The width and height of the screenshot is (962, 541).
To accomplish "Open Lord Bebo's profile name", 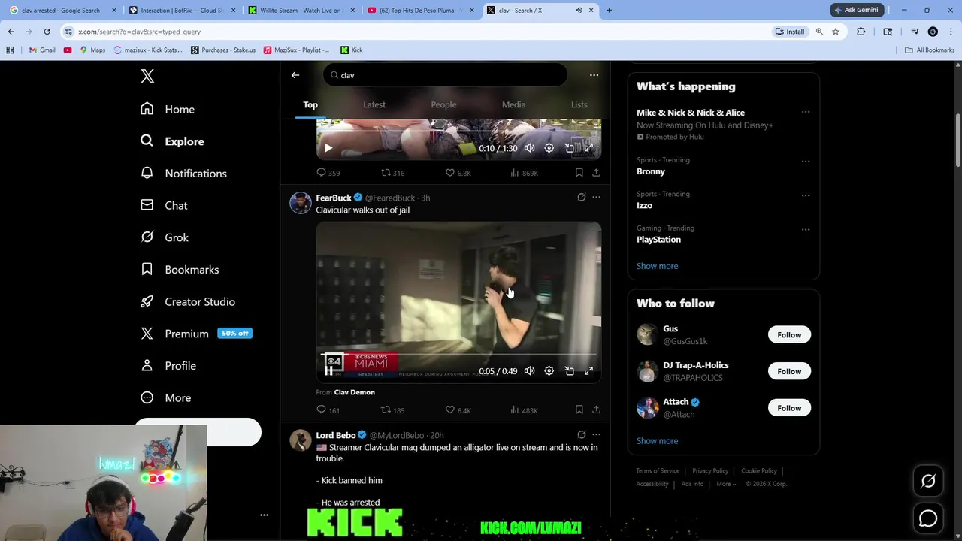I will coord(336,435).
